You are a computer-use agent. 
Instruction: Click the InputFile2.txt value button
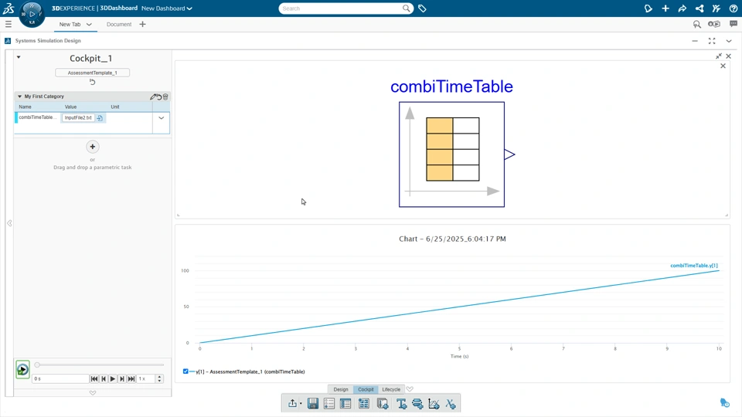pyautogui.click(x=78, y=117)
